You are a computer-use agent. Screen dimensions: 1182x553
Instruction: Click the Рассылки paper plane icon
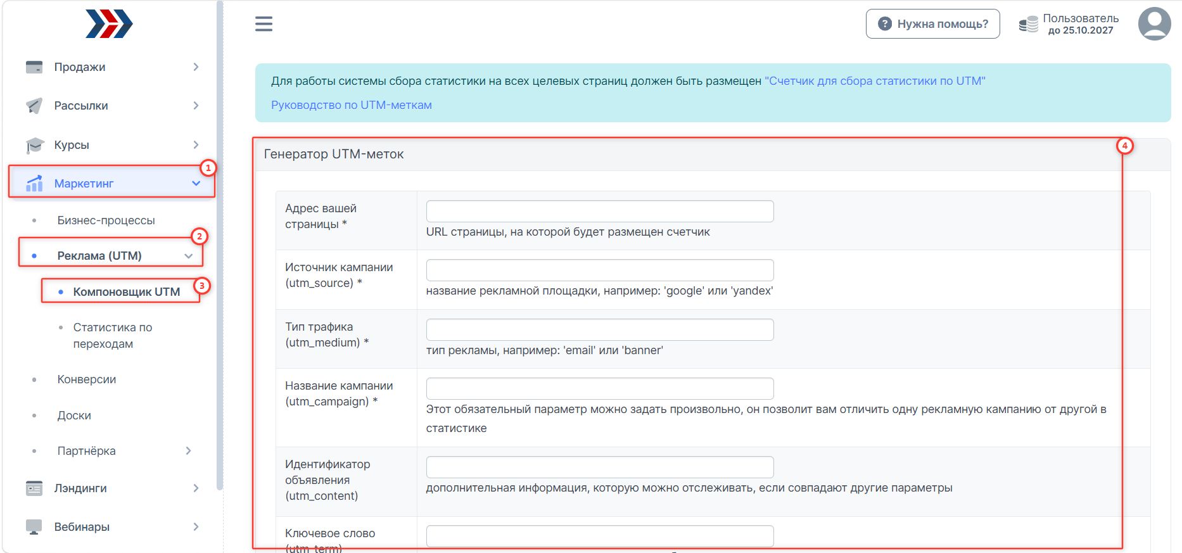pyautogui.click(x=34, y=106)
